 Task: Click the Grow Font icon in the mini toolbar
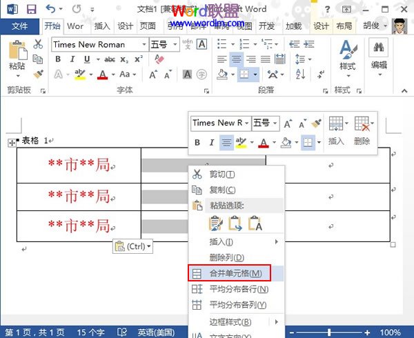(288, 123)
